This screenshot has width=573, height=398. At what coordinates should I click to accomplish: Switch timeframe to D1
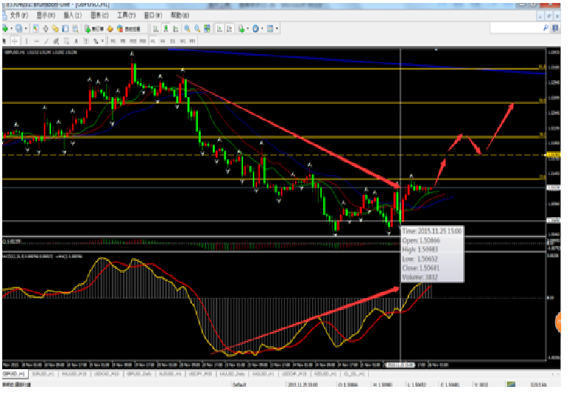click(x=173, y=41)
